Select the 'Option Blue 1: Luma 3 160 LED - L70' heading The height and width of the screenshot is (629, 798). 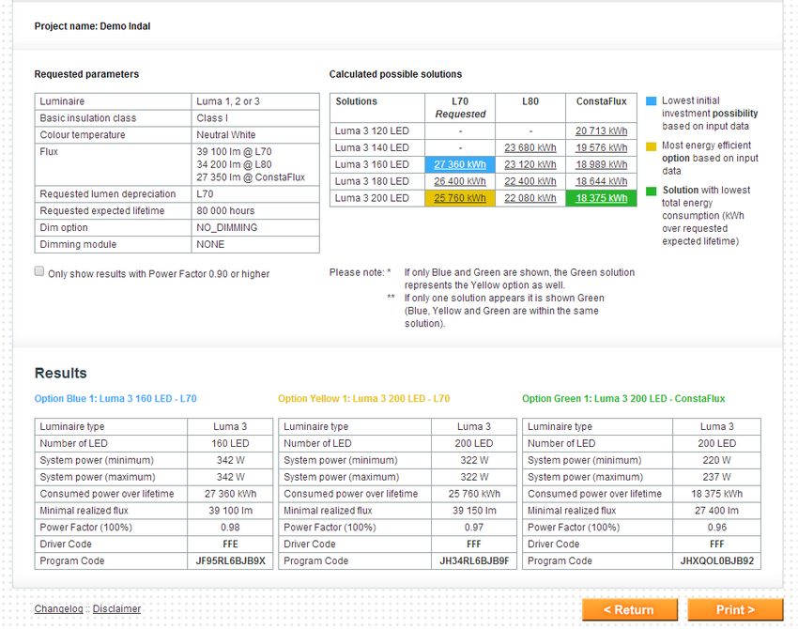(x=115, y=398)
